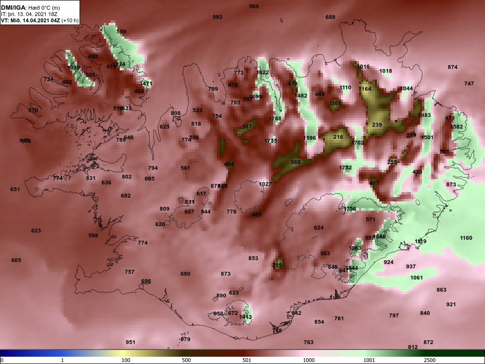Click the 958 value label
The width and height of the screenshot is (485, 364).
(x=218, y=314)
